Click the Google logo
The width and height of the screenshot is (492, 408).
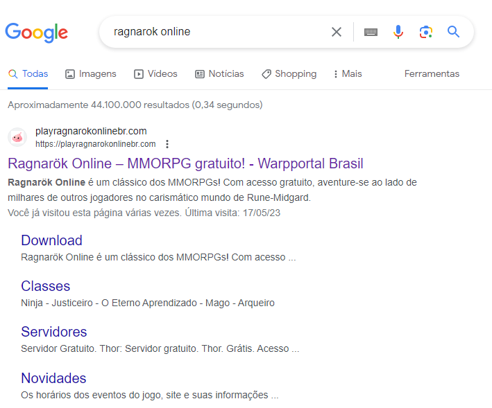click(x=36, y=33)
